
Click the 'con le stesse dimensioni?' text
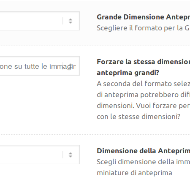[x=138, y=117]
